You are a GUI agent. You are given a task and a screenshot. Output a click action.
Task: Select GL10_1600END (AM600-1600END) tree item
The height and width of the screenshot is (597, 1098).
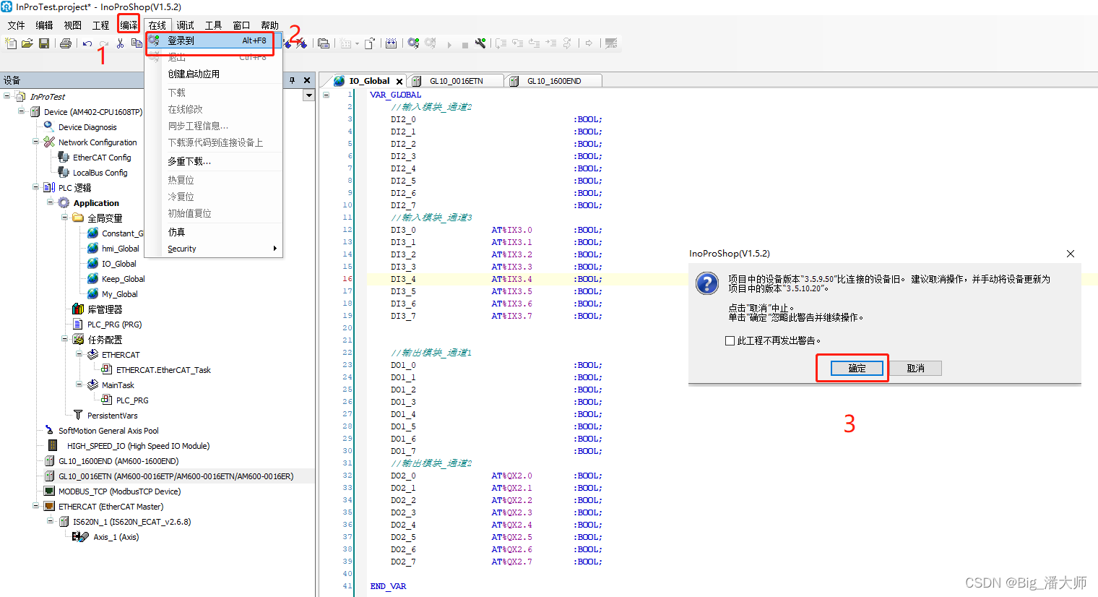(118, 460)
